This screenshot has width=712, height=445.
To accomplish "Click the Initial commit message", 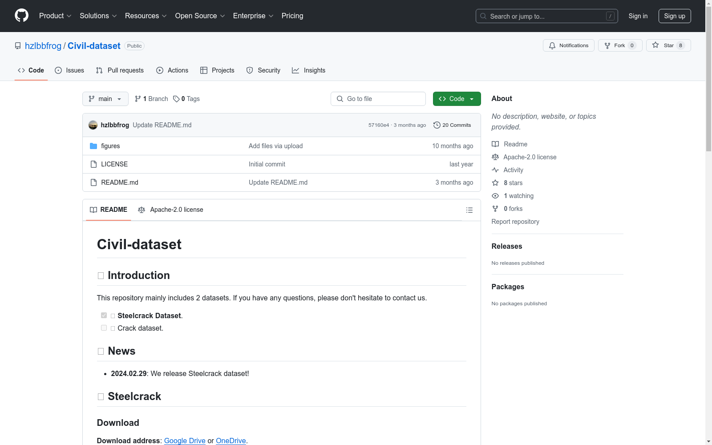I will (x=267, y=164).
